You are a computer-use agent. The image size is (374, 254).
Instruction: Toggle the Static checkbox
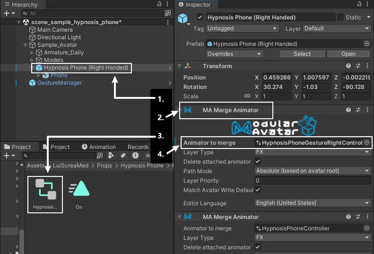340,17
